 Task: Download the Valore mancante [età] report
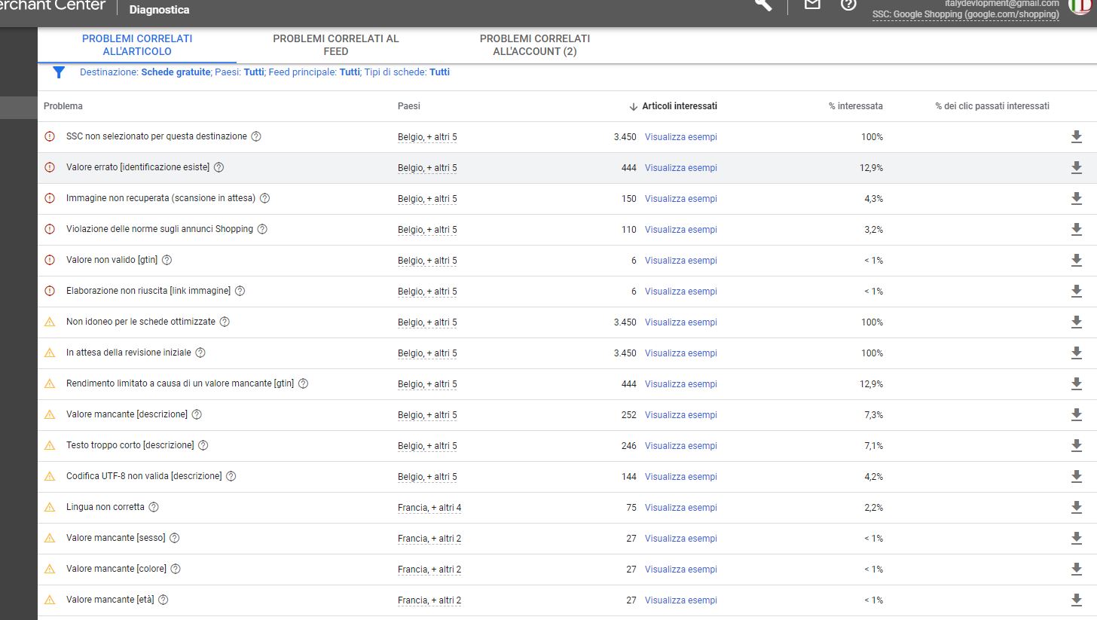point(1077,600)
